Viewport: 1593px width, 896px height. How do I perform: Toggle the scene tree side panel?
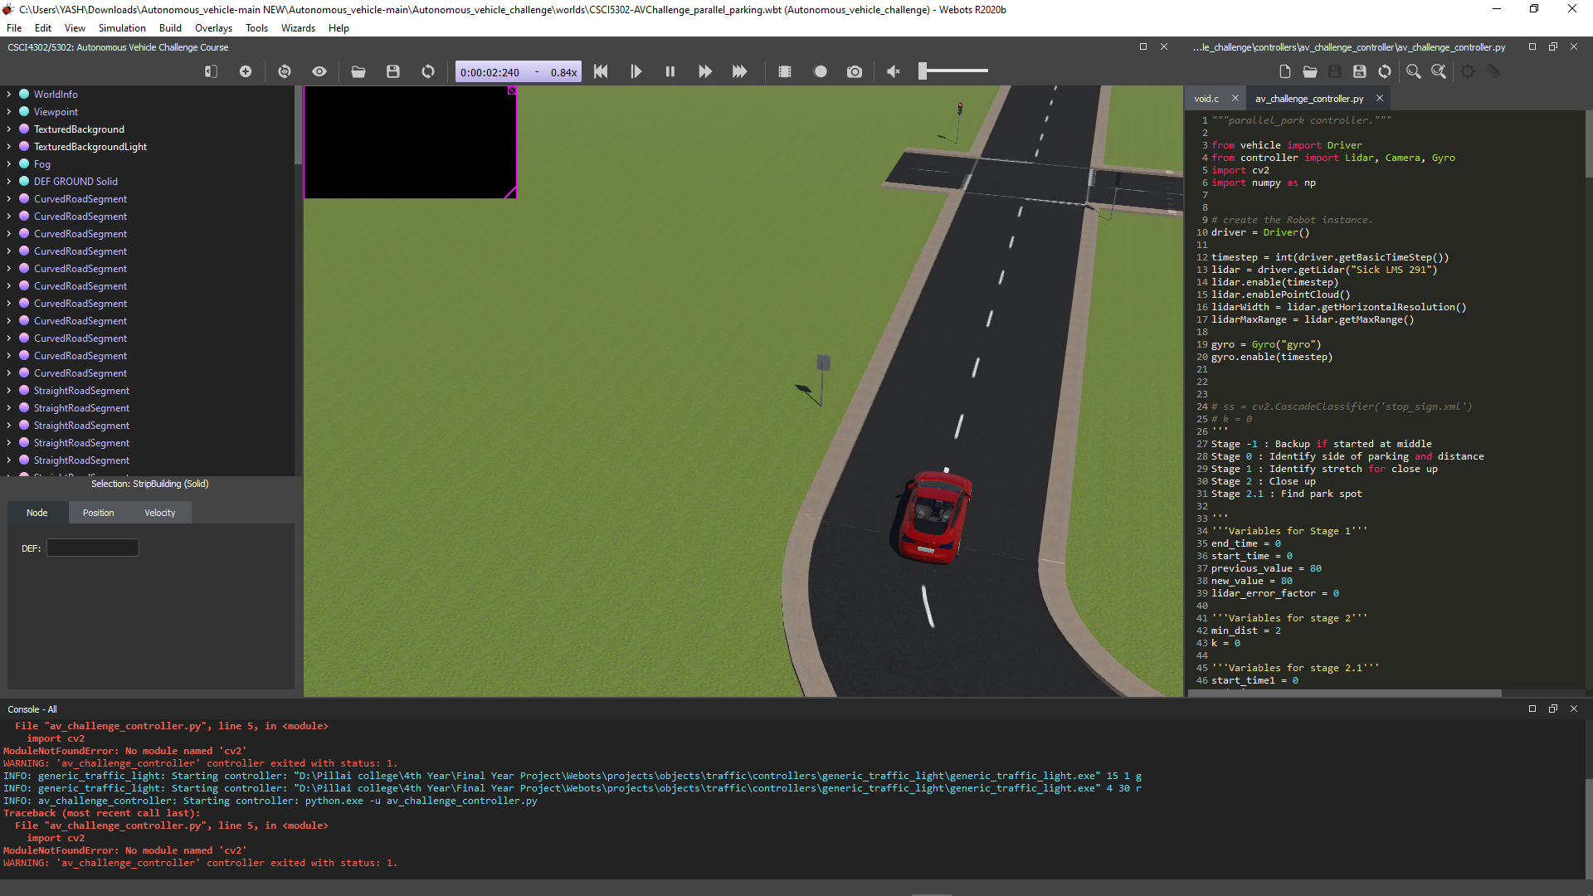[x=211, y=72]
